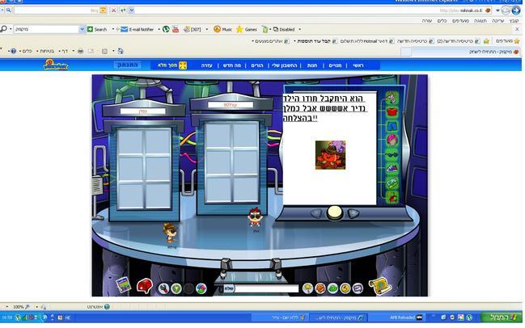Click the round yellow confirm button
525x328 pixels.
334,212
